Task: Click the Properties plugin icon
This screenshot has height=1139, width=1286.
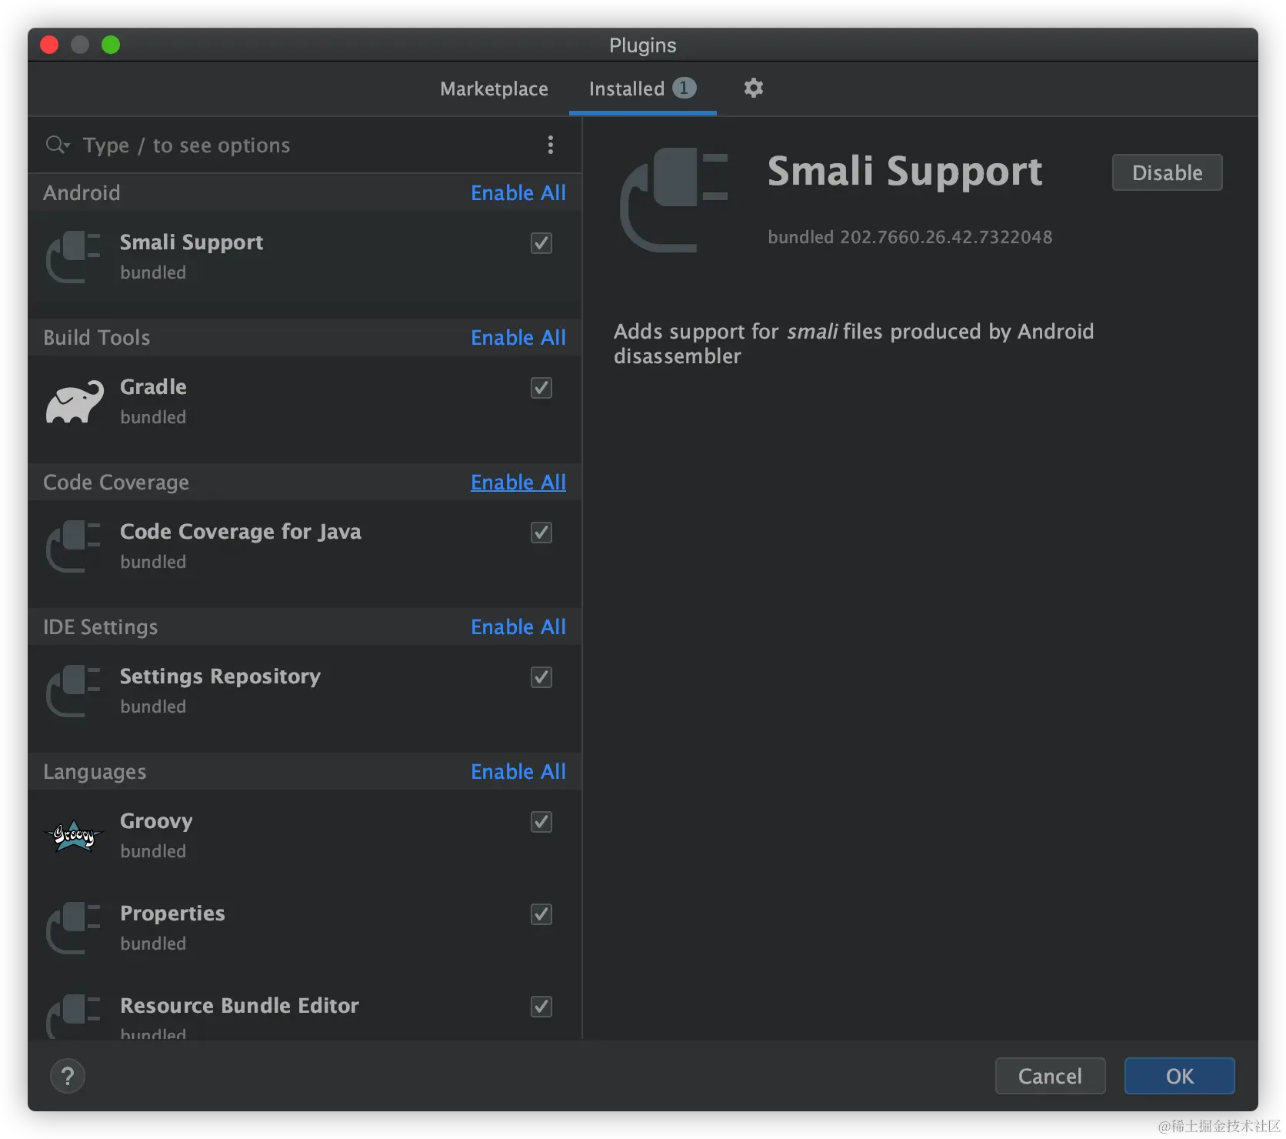Action: click(73, 927)
